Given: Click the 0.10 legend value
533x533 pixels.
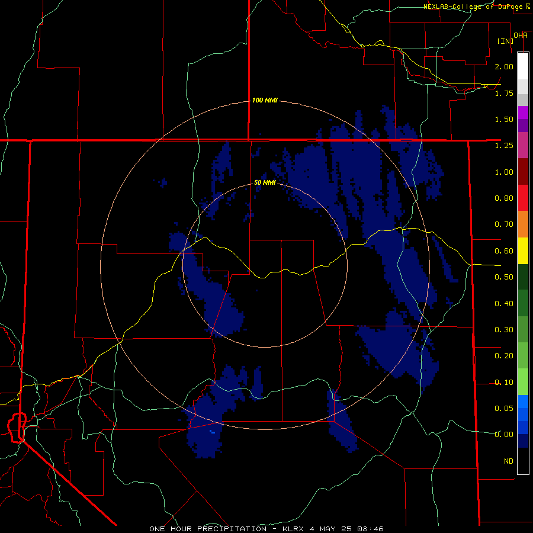Looking at the screenshot, I should (504, 383).
